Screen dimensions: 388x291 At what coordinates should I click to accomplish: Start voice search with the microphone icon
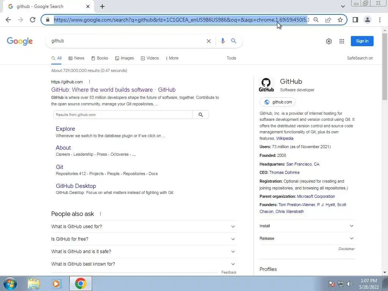223,41
